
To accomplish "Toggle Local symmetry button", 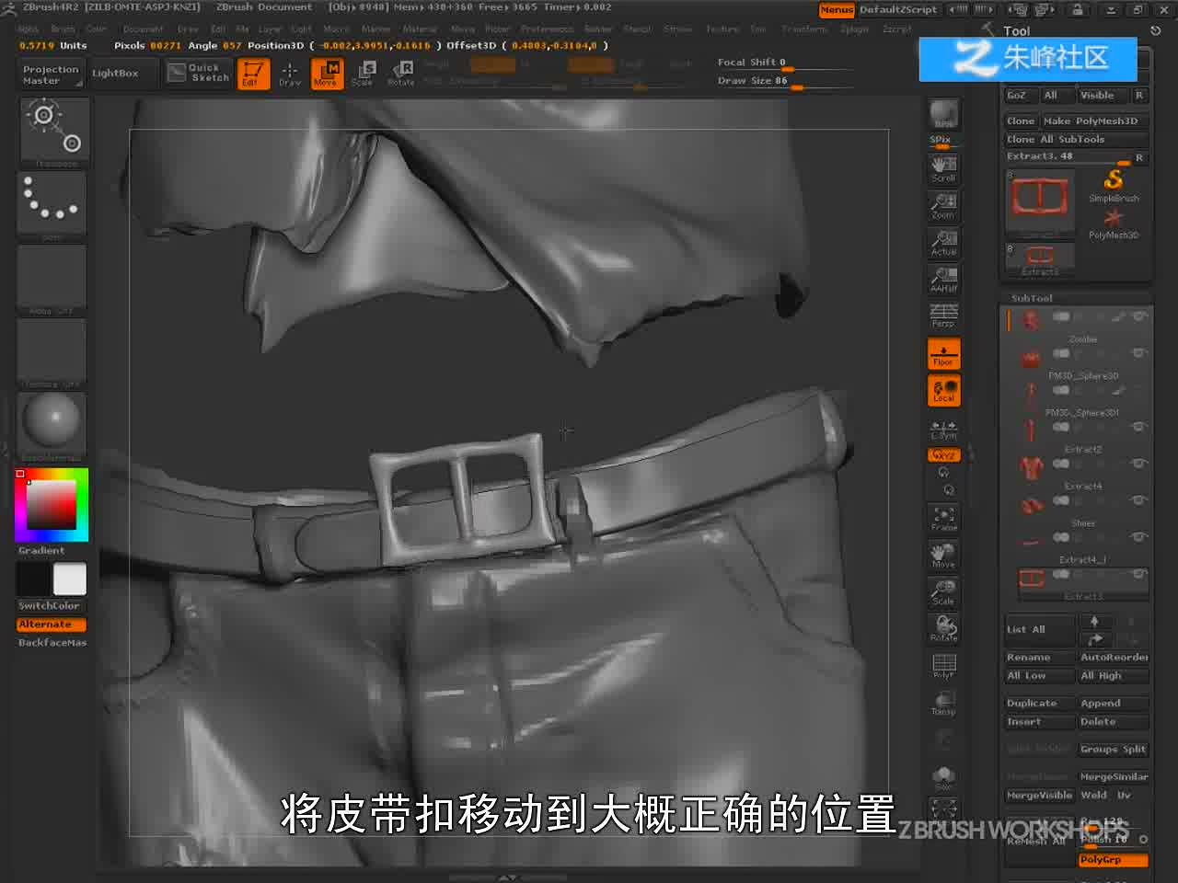I will click(x=943, y=390).
